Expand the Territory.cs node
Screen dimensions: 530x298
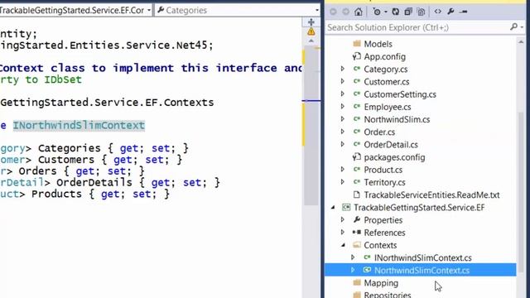(342, 182)
